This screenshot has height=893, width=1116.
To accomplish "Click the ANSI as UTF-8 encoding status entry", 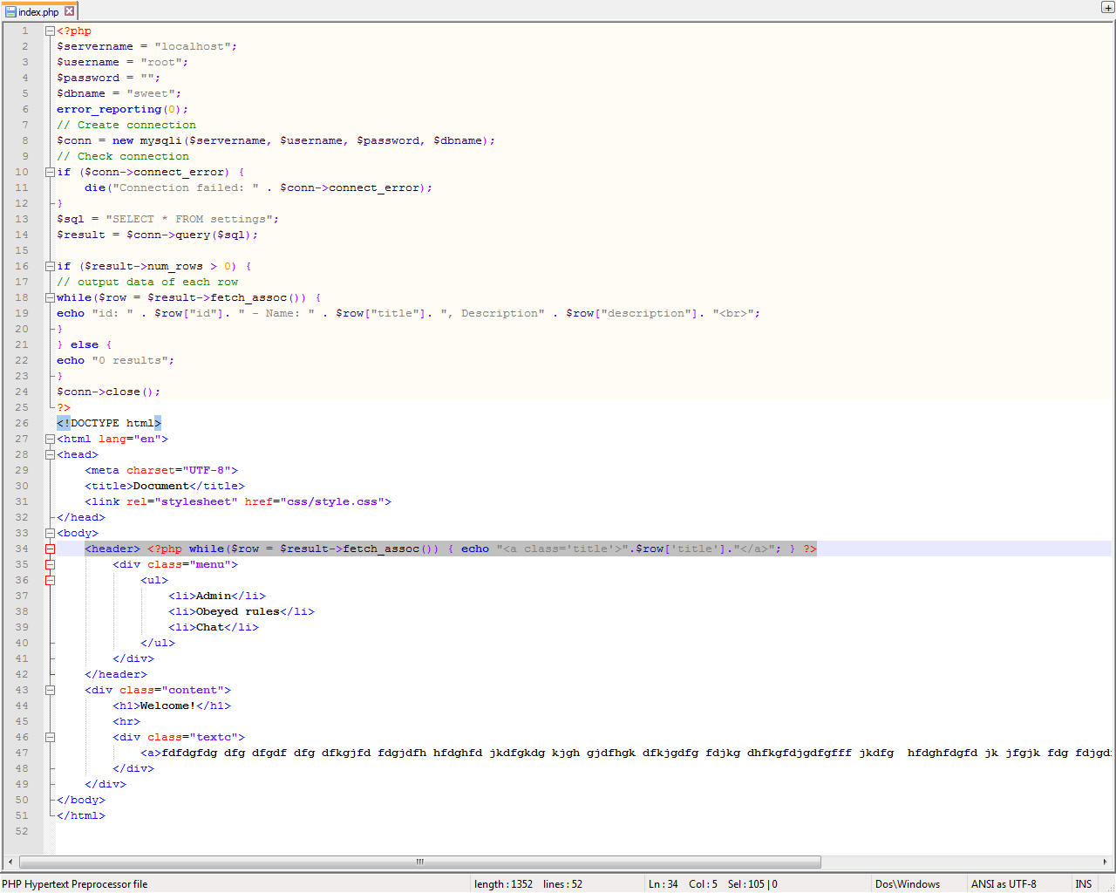I will point(1004,883).
